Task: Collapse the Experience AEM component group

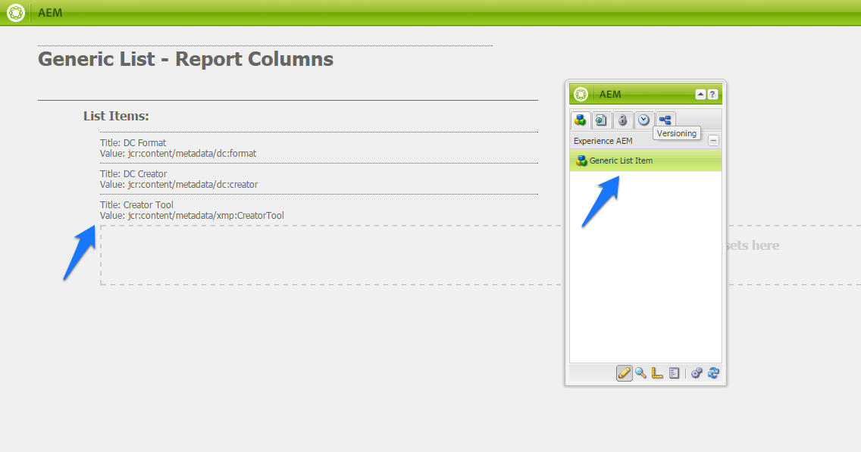Action: pyautogui.click(x=713, y=140)
